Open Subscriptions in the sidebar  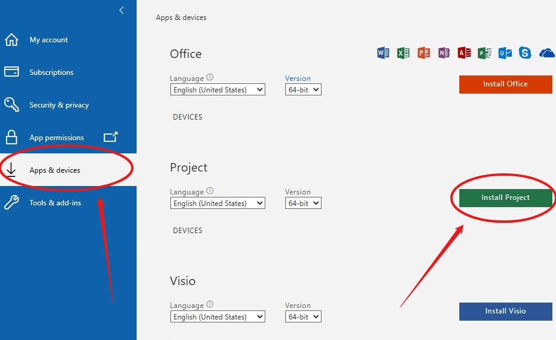(x=51, y=72)
